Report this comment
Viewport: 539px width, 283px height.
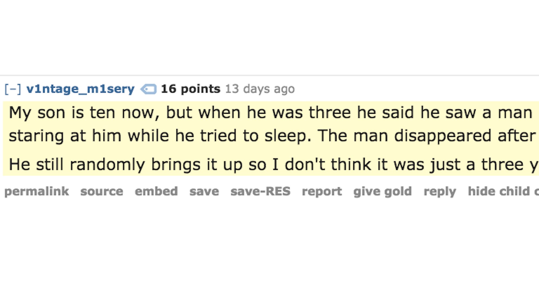[322, 192]
